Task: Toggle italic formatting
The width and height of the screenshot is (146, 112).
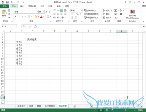Action: point(19,17)
